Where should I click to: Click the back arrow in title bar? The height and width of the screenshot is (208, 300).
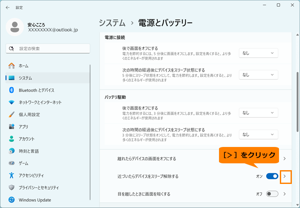click(8, 7)
